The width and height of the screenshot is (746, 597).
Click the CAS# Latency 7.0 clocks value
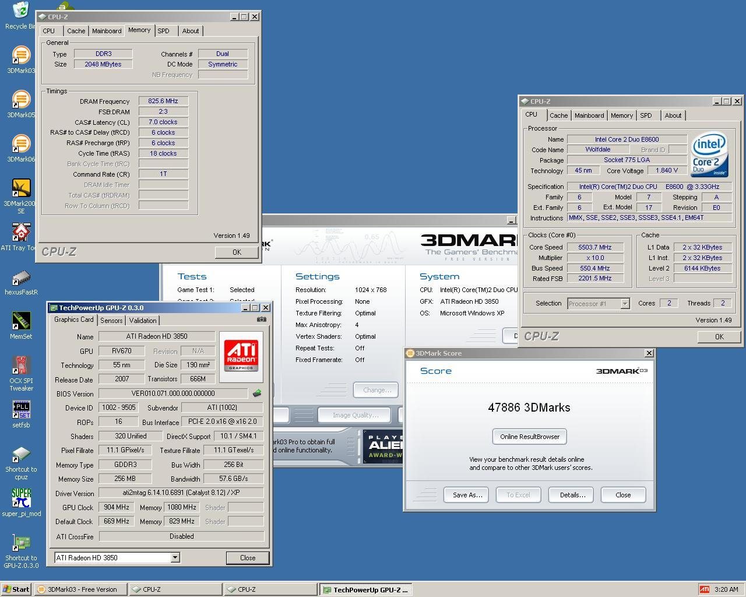(x=163, y=122)
